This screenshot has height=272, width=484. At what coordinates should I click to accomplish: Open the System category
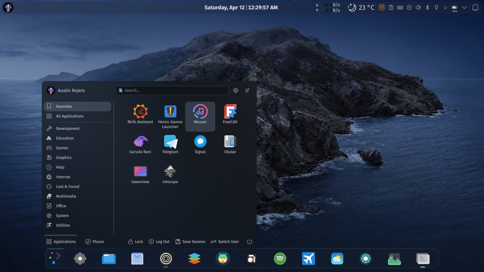(77, 216)
